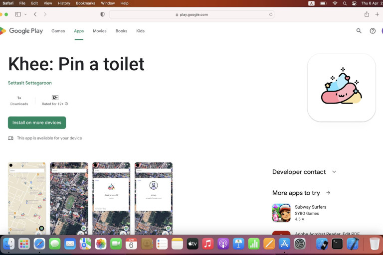Click the privacy shield icon in Safari toolbar
The width and height of the screenshot is (383, 255).
pos(103,14)
